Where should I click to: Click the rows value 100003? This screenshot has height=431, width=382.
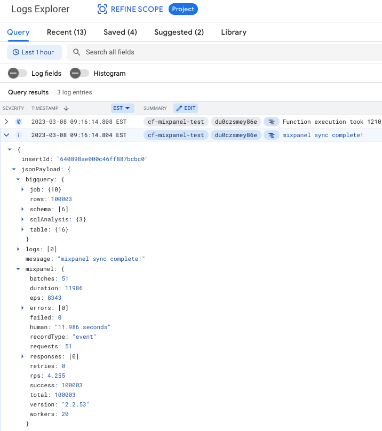[61, 199]
